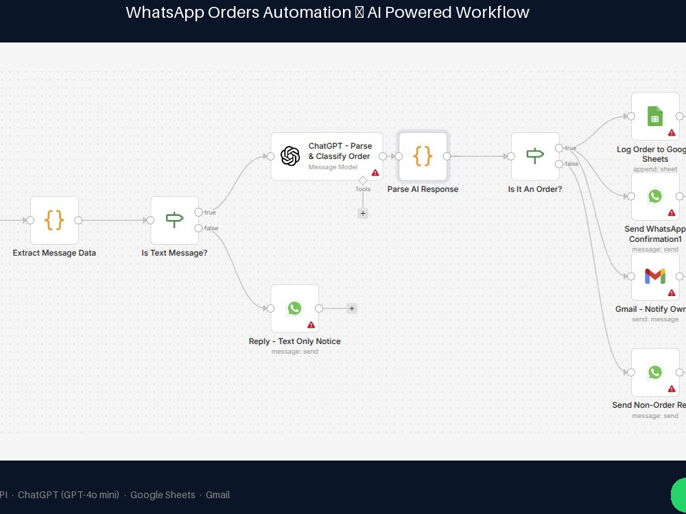Click input connector of Send Non-Order Reply
This screenshot has width=686, height=514.
pyautogui.click(x=631, y=372)
